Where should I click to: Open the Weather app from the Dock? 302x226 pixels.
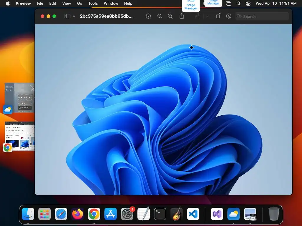coord(234,214)
